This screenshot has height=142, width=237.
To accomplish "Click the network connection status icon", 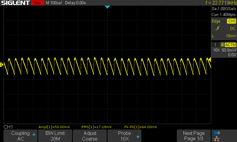I will (217, 138).
